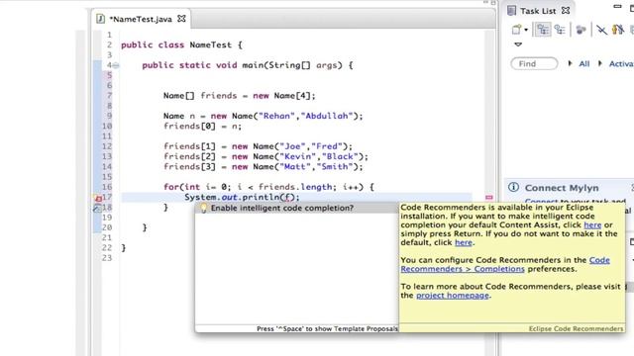Switch Task List to Scheduled presentation
The image size is (634, 356).
click(560, 30)
